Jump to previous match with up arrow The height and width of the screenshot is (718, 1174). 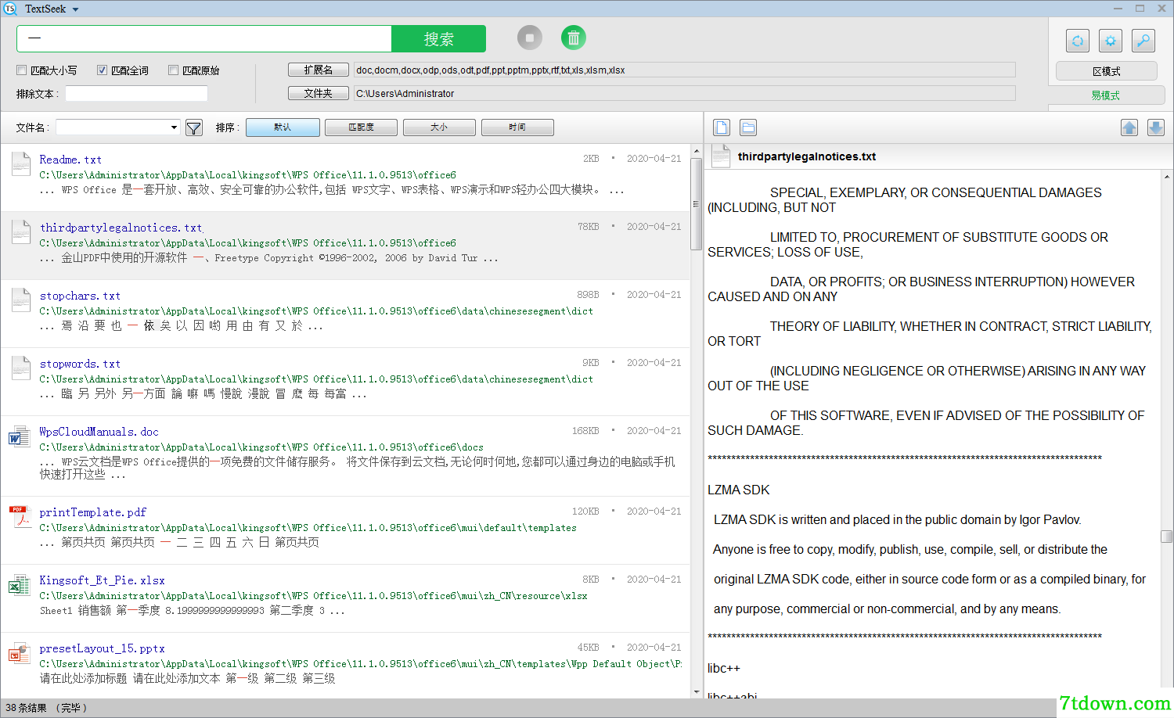(x=1129, y=127)
